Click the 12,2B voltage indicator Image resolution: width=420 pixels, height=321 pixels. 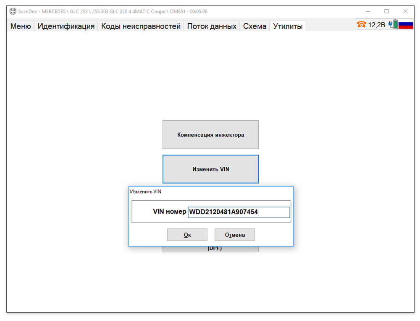coord(377,25)
